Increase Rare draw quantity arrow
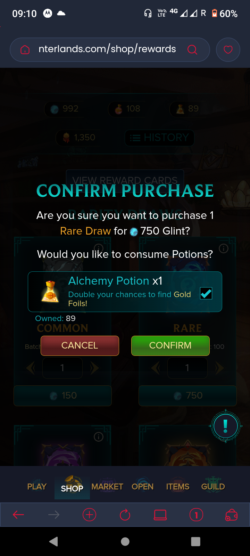This screenshot has height=556, width=250. 219,368
